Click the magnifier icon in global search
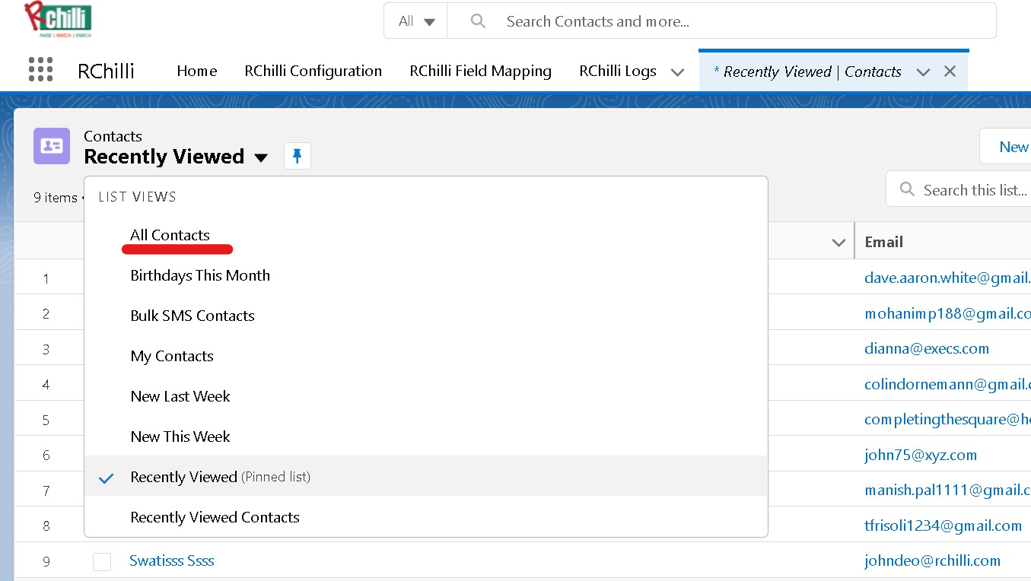This screenshot has width=1031, height=581. (x=478, y=21)
